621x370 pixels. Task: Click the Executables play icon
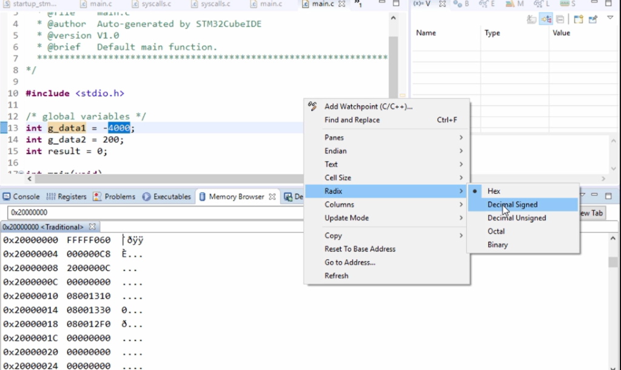[147, 196]
